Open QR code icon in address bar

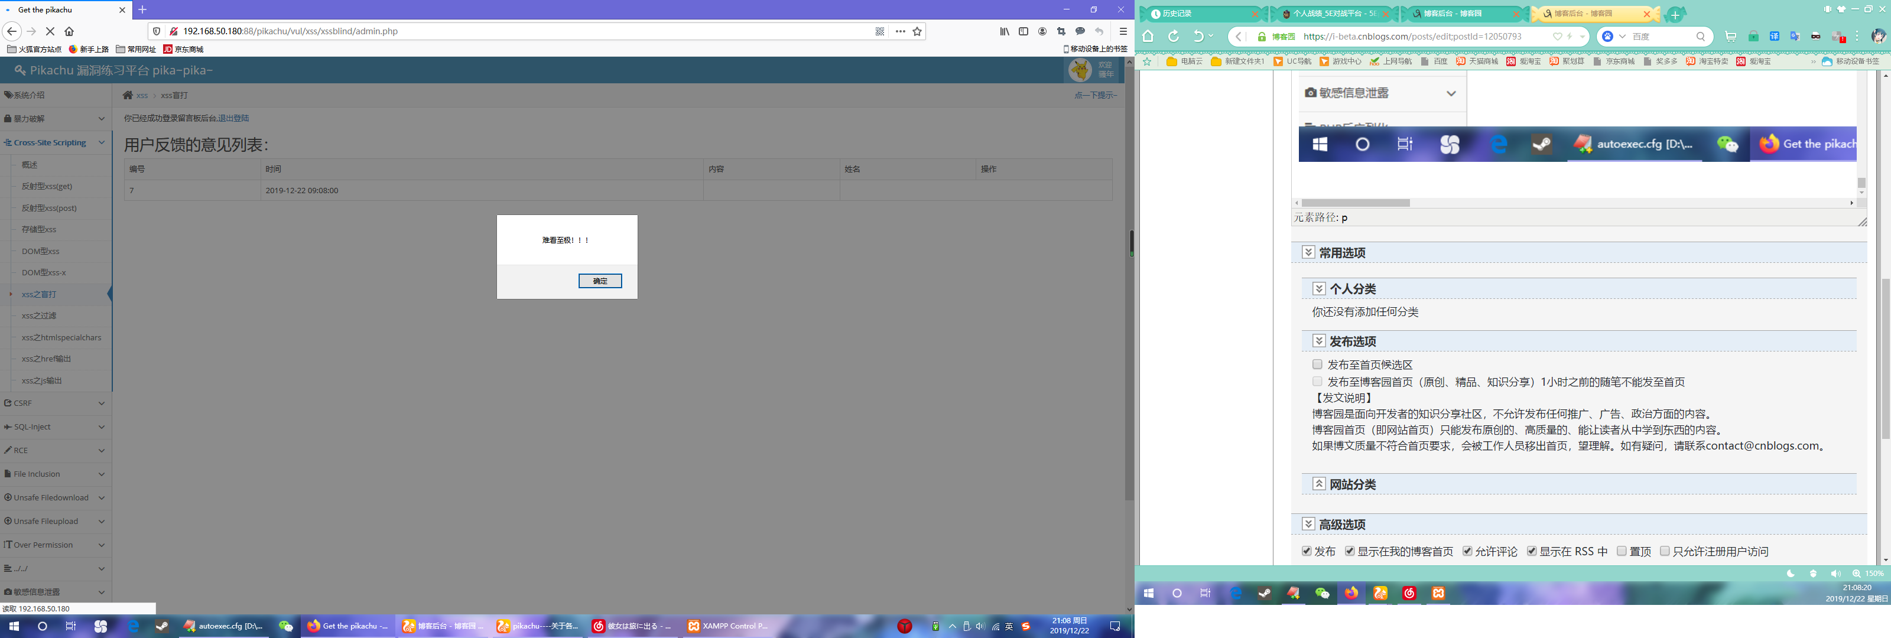[x=879, y=31]
